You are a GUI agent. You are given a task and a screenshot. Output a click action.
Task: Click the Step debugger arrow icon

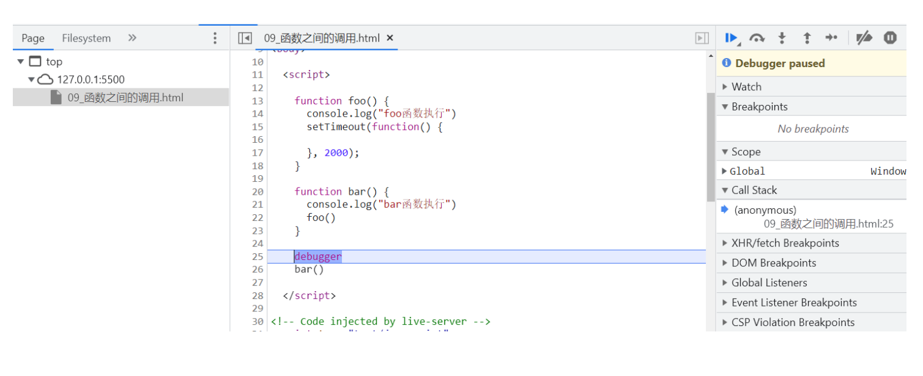point(831,38)
